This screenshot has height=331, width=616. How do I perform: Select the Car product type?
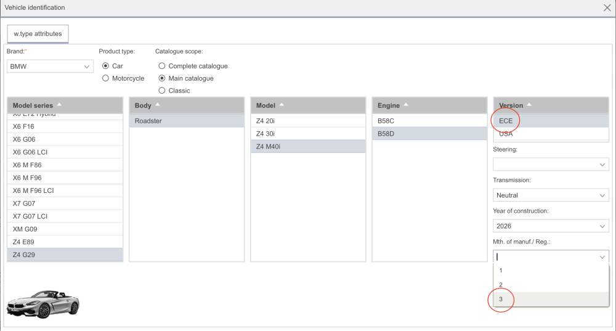point(105,66)
